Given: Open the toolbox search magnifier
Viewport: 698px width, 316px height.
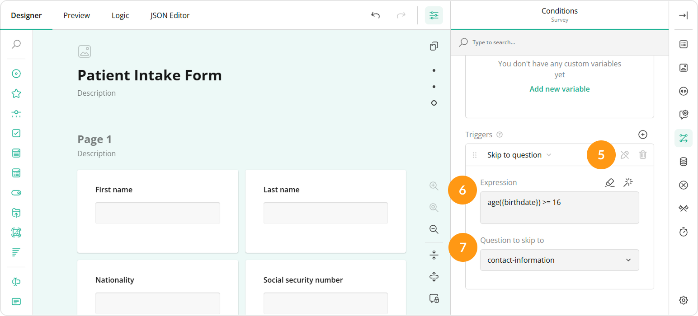Looking at the screenshot, I should pos(16,45).
